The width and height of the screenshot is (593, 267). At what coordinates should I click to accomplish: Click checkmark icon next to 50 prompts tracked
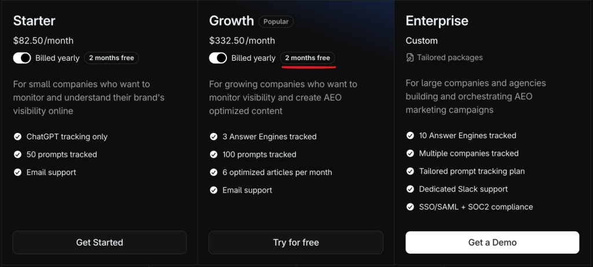(17, 155)
